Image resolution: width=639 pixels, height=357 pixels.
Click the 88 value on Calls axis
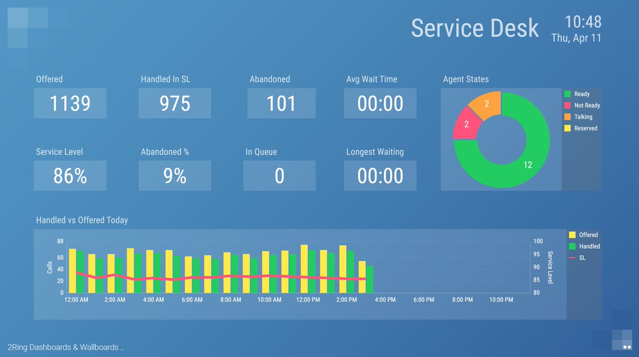pos(60,242)
